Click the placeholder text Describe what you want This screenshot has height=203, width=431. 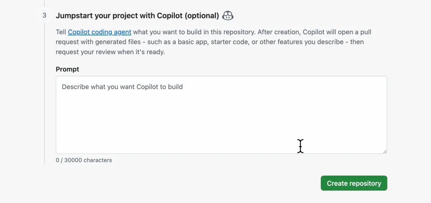point(122,87)
